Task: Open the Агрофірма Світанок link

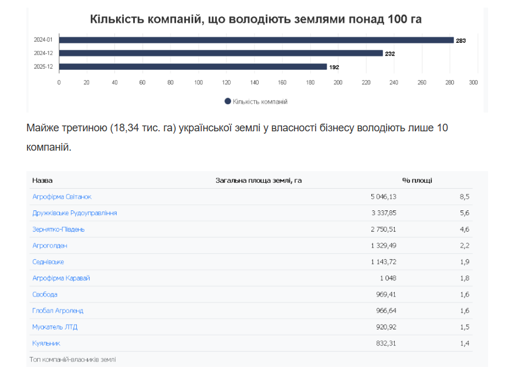Action: pyautogui.click(x=62, y=197)
